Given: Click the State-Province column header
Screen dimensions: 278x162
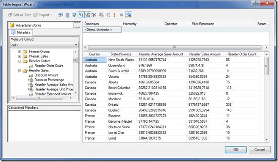Looking at the screenshot, I should coord(121,55).
